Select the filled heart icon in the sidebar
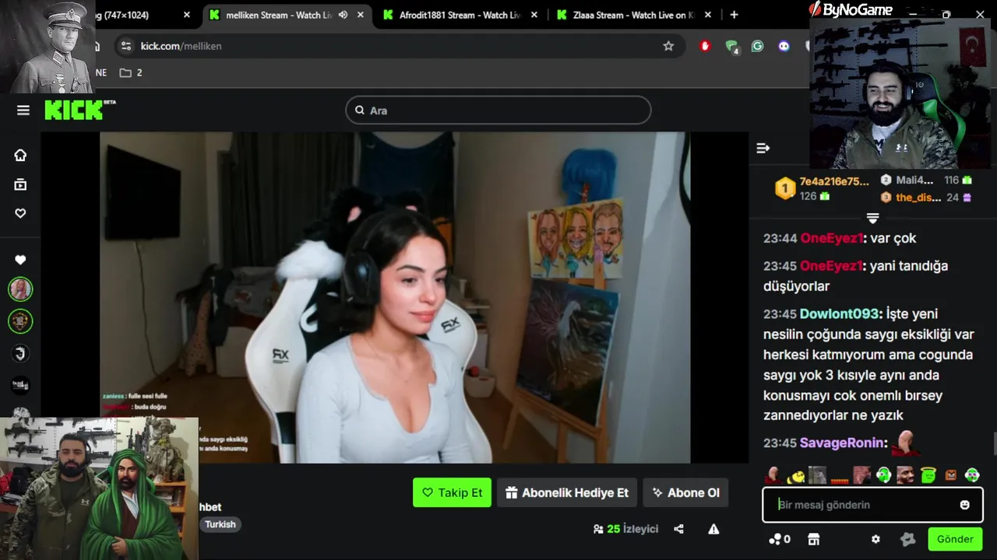Viewport: 997px width, 560px height. (20, 260)
